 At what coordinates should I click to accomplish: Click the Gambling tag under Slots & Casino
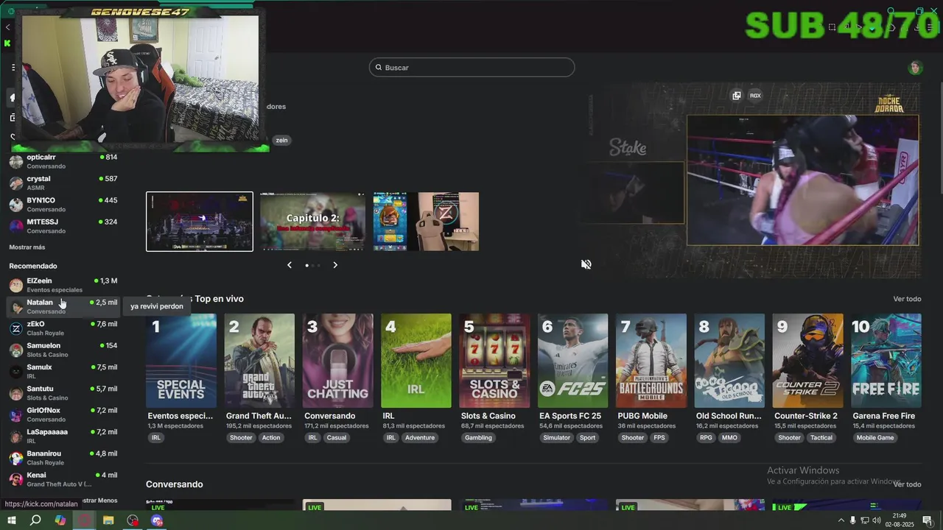[478, 438]
